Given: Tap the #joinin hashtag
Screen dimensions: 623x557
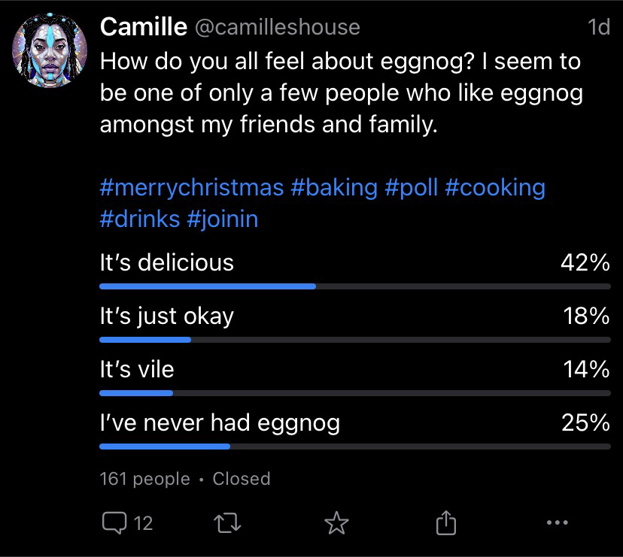Looking at the screenshot, I should 222,219.
